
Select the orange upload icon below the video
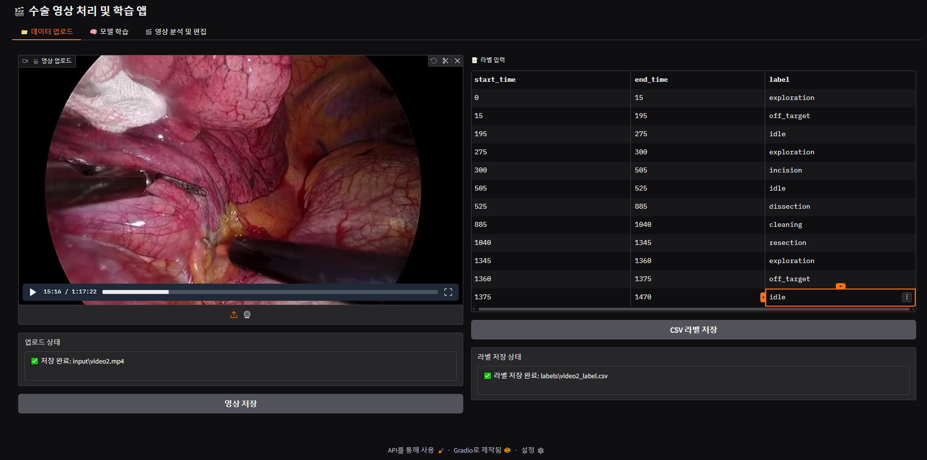234,315
